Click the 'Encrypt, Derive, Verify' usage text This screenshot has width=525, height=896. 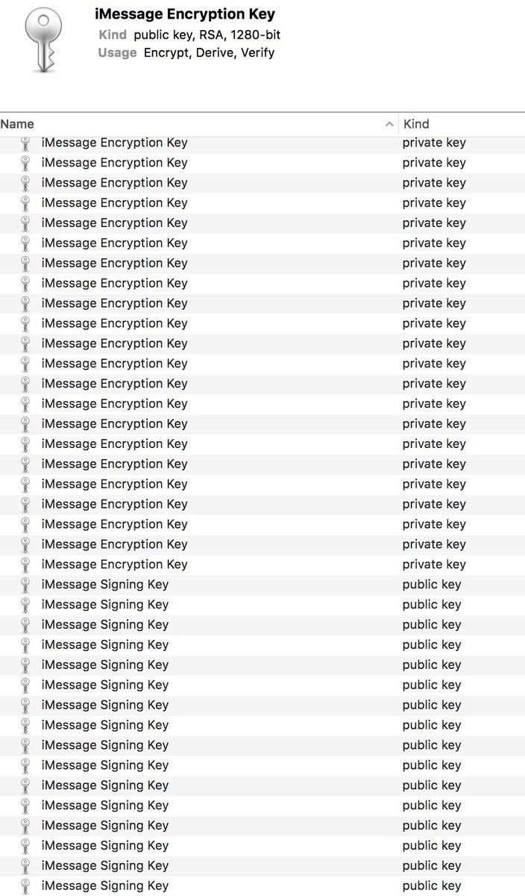[209, 53]
